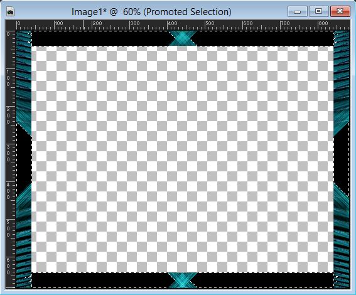Click center of the transparent checkerboard canvas

(x=182, y=159)
